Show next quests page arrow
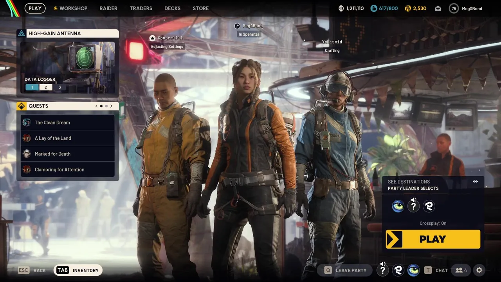 [x=111, y=106]
